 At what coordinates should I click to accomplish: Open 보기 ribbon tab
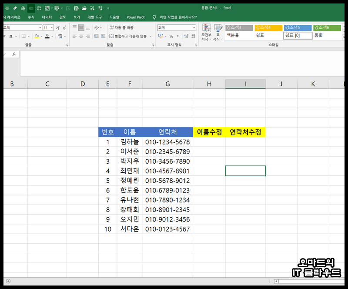click(77, 17)
